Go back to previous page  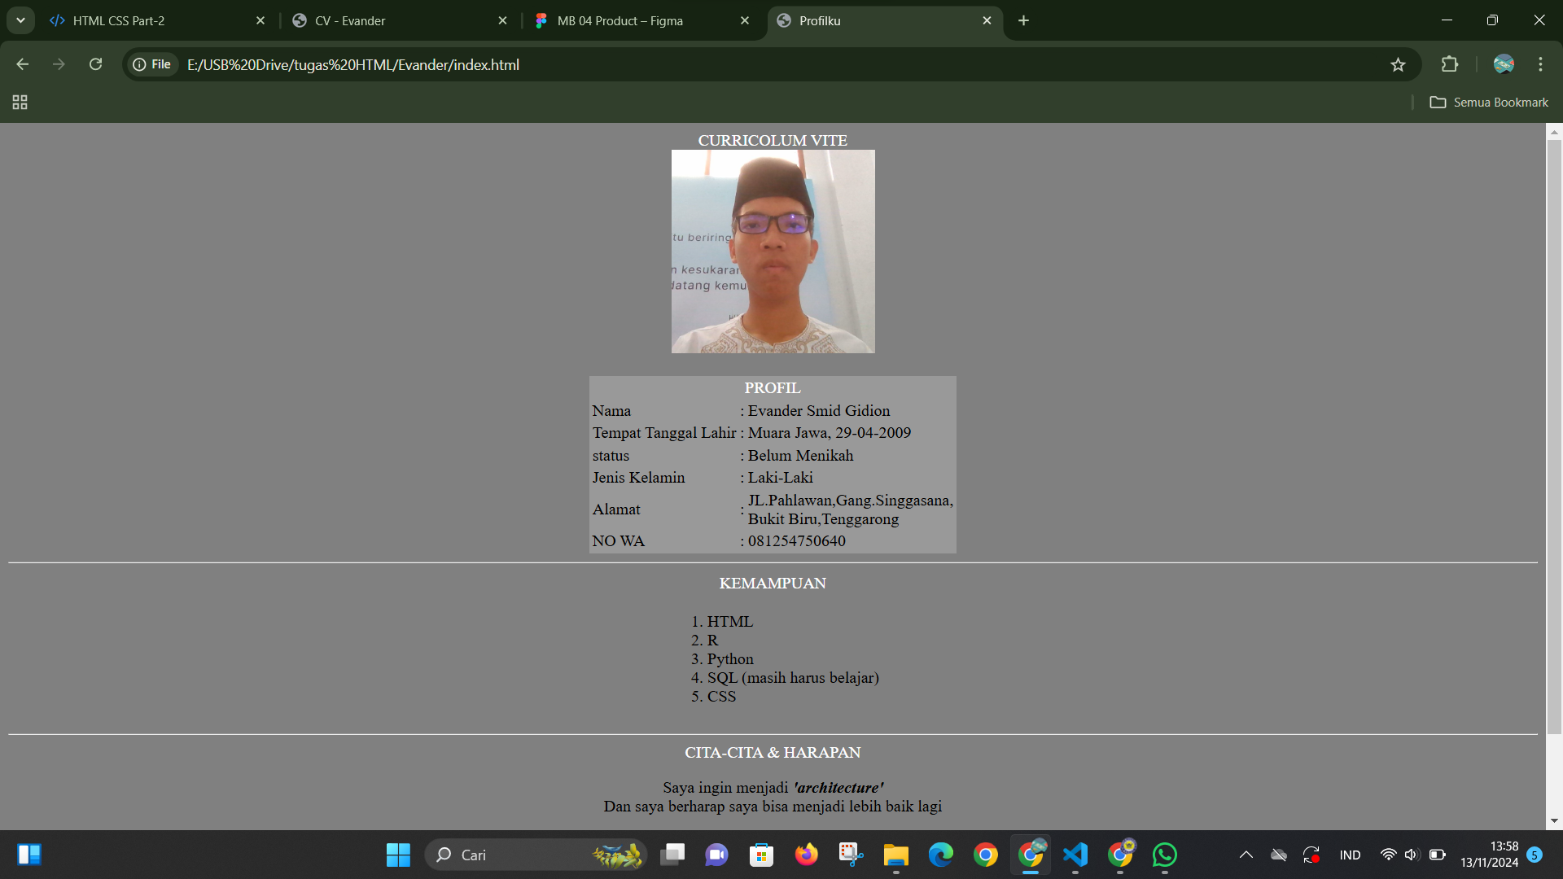click(22, 64)
